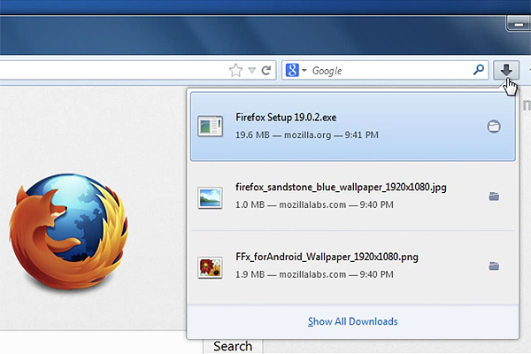Open Firefox Setup 19.0.2.exe download entry
Image resolution: width=531 pixels, height=354 pixels.
[x=353, y=127]
